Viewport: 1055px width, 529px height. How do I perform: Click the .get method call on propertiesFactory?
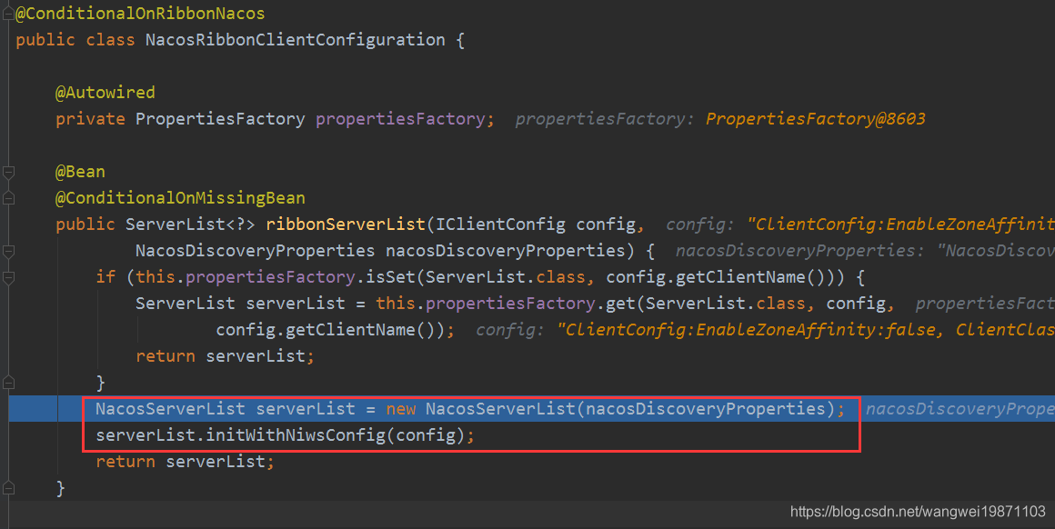click(620, 304)
